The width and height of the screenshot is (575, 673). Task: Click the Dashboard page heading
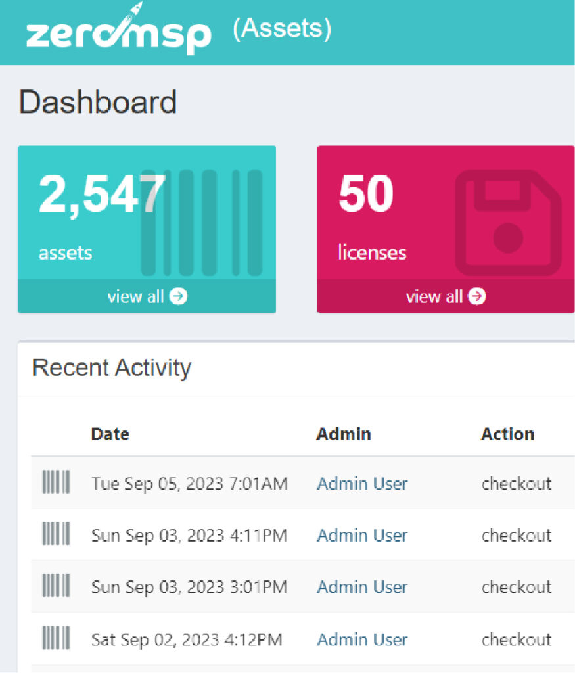98,102
